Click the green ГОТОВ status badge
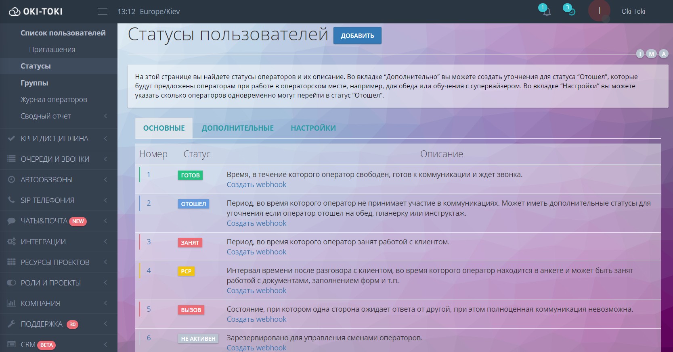The width and height of the screenshot is (673, 352). (x=190, y=175)
